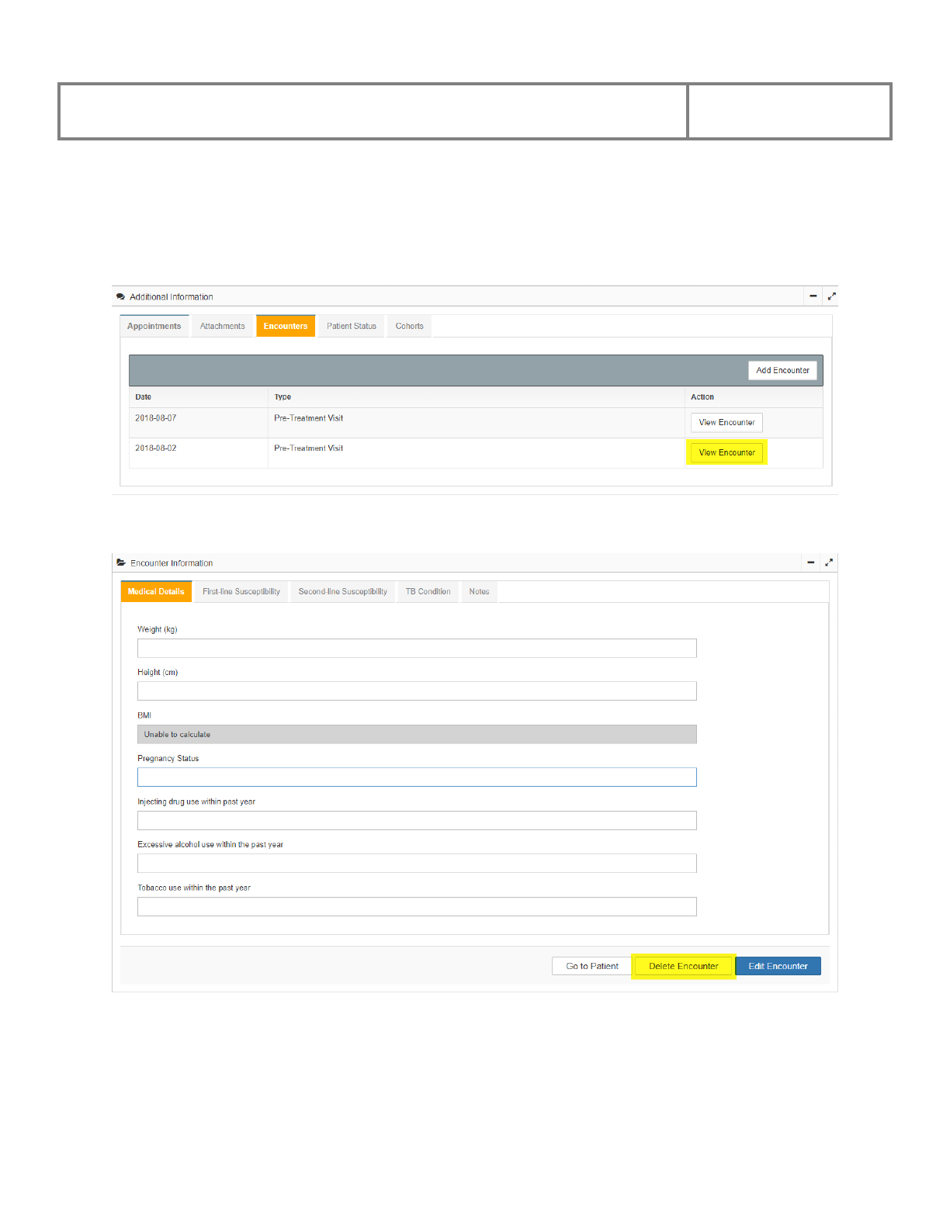View Encounter for 2018-08-07 visit
This screenshot has height=1229, width=950.
click(726, 422)
